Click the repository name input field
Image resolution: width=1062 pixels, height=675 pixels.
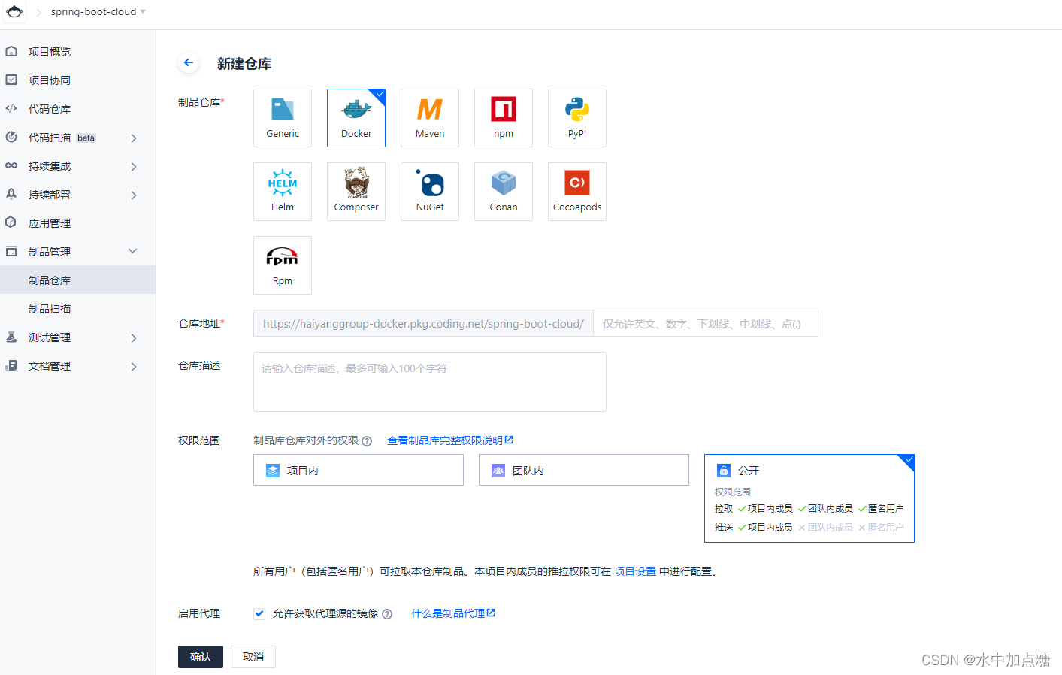pos(705,323)
